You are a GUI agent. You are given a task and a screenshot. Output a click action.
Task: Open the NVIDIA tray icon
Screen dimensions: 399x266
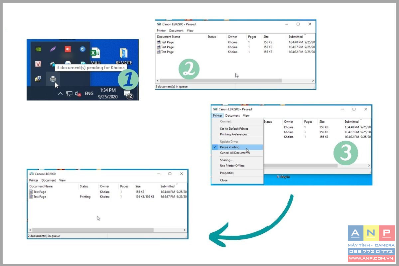coord(39,49)
